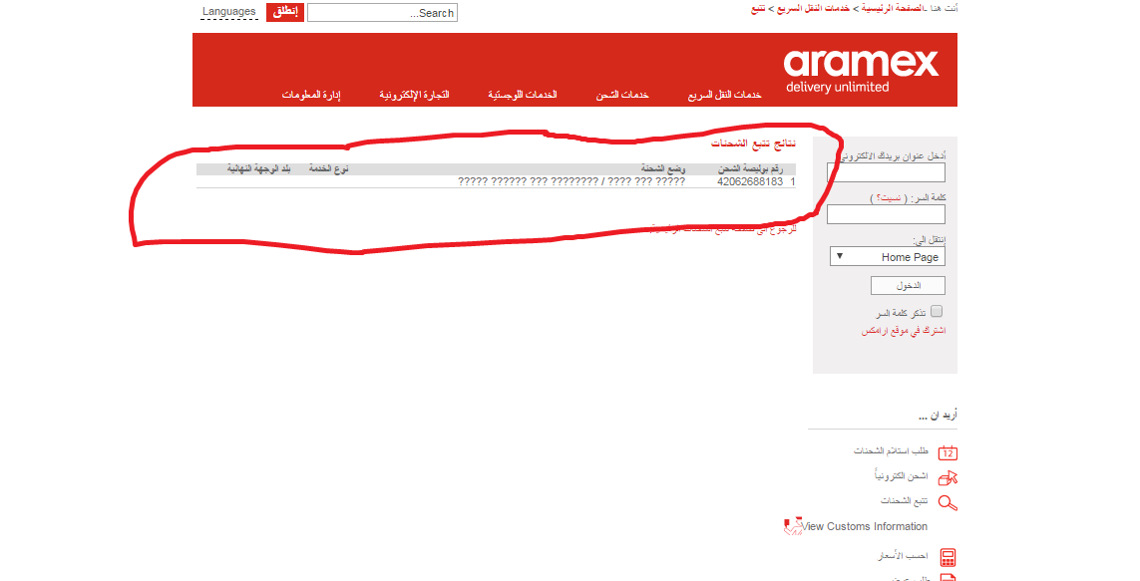Open the الخدمات اللوجستية navigation menu
Screen dimensions: 1140x581
(522, 95)
